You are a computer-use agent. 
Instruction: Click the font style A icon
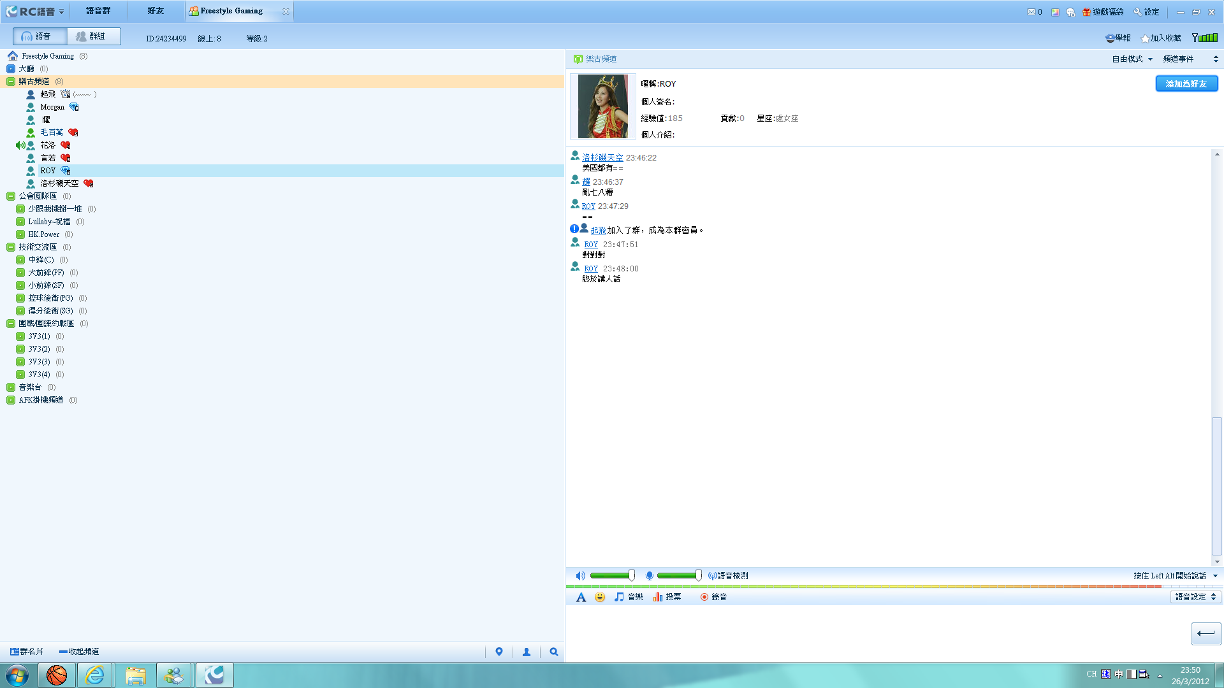click(x=581, y=597)
